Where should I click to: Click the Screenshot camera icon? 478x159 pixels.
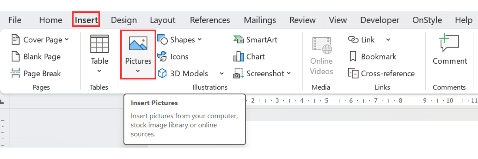point(239,73)
